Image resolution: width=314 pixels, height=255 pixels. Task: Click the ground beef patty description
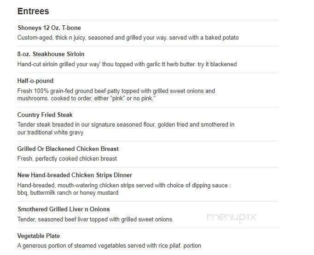pyautogui.click(x=116, y=95)
